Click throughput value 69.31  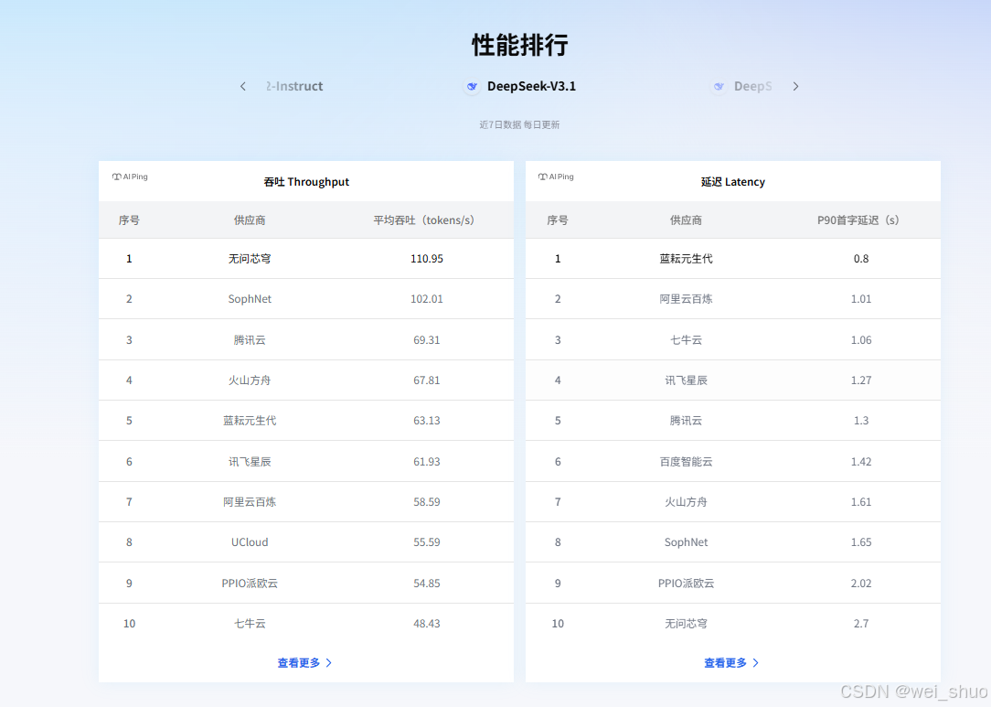point(427,340)
